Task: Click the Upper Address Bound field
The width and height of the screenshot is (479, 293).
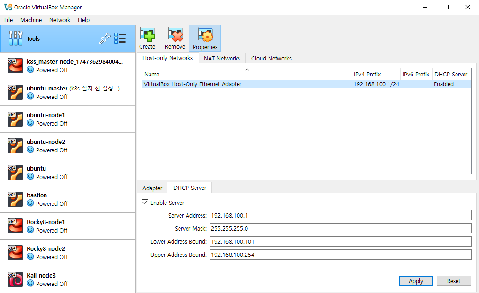Action: (340, 255)
